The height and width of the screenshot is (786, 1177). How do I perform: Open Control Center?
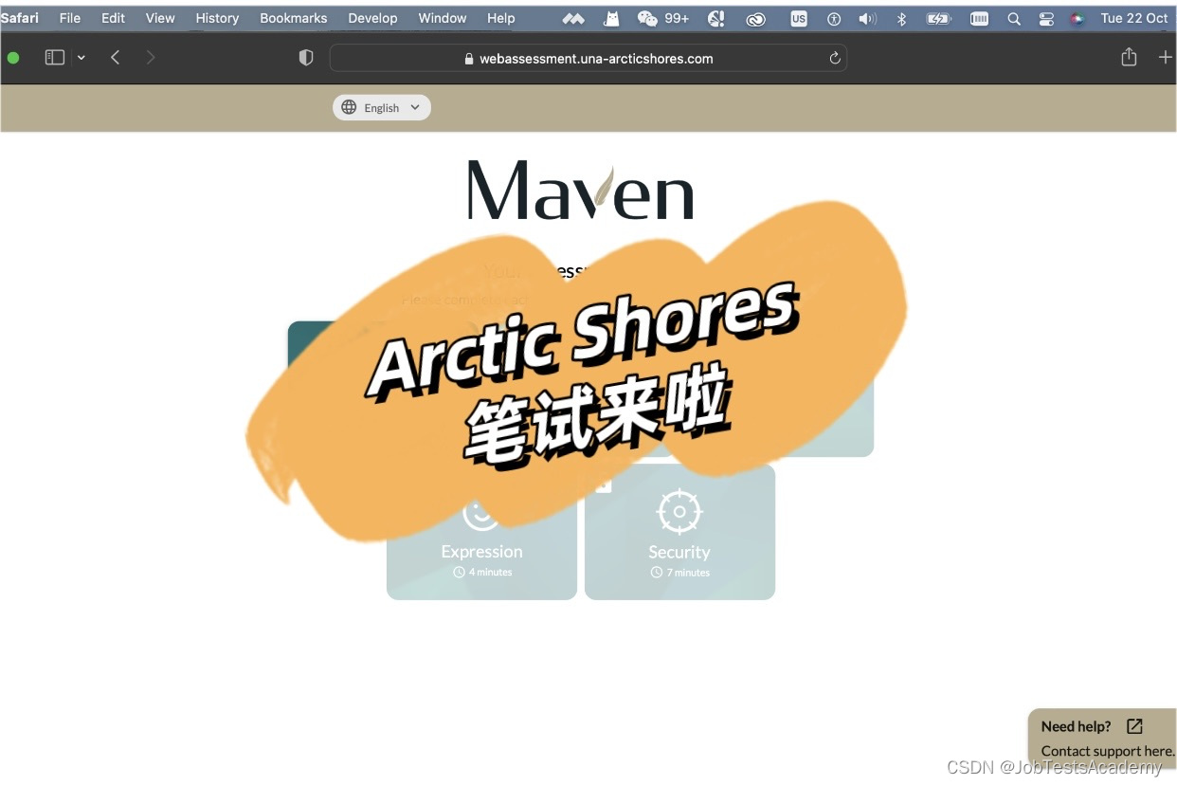(x=1046, y=18)
